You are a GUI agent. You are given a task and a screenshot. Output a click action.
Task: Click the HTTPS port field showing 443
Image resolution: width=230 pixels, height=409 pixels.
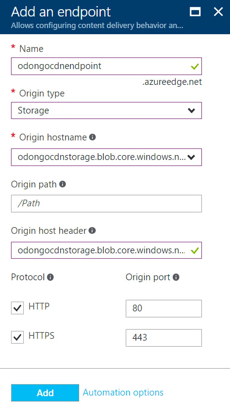coord(164,338)
